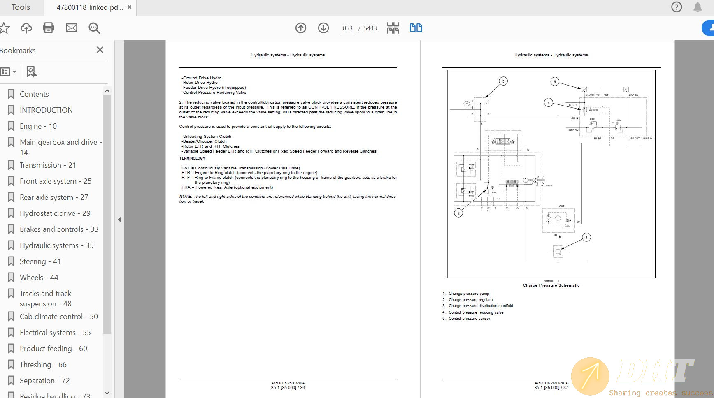The image size is (714, 398).
Task: Click the TERMINOLOGY heading text
Action: click(192, 158)
